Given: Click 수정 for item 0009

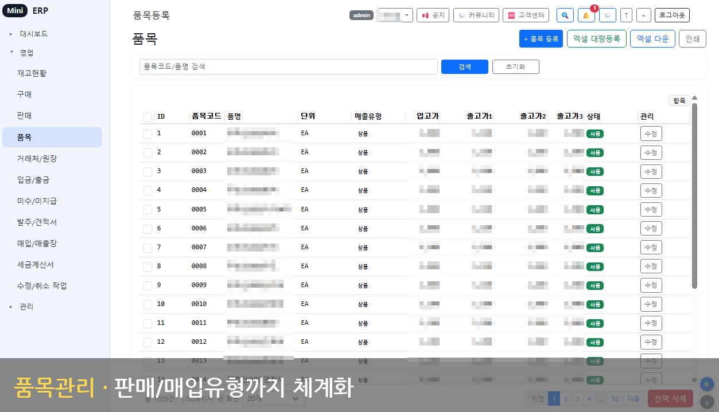Looking at the screenshot, I should (651, 285).
